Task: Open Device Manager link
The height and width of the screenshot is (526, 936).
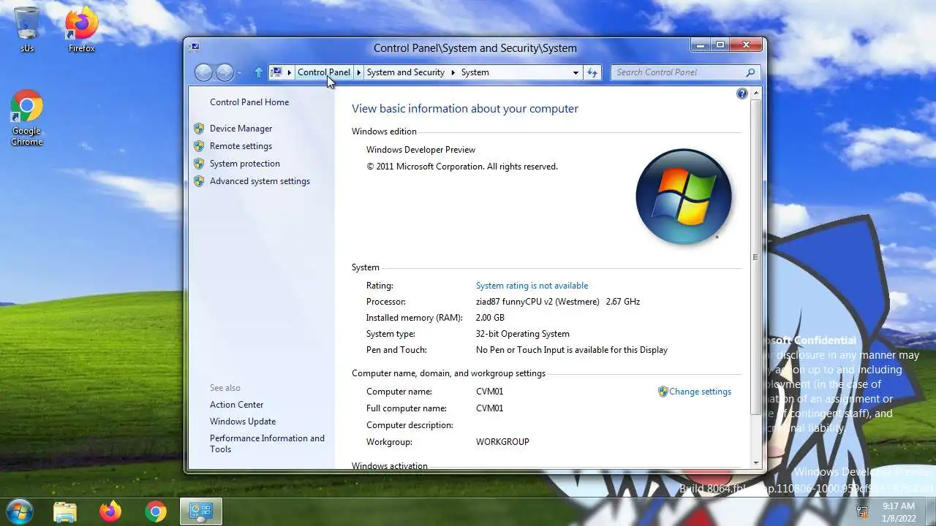Action: coord(241,129)
